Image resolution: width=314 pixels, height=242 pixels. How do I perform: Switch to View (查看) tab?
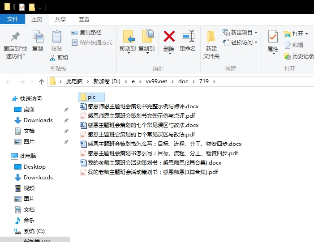point(84,19)
